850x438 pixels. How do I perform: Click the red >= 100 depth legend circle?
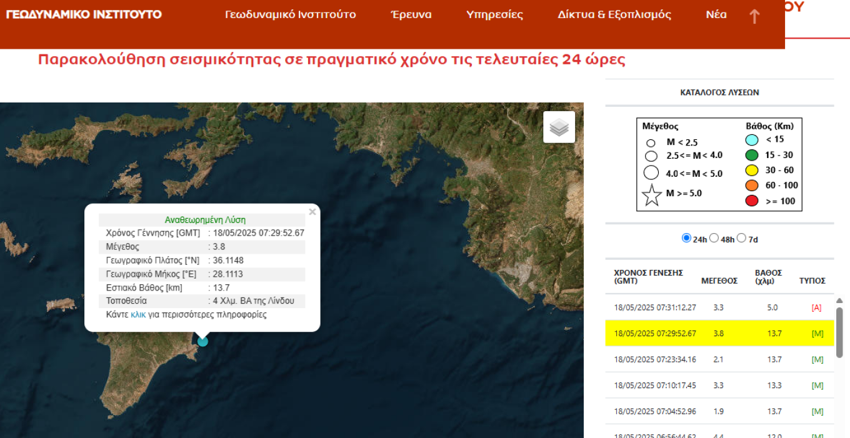752,201
